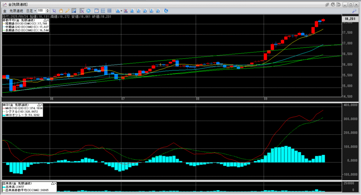Toggle the crosshair cursor display button
Image resolution: width=361 pixels, height=195 pixels.
[82, 11]
